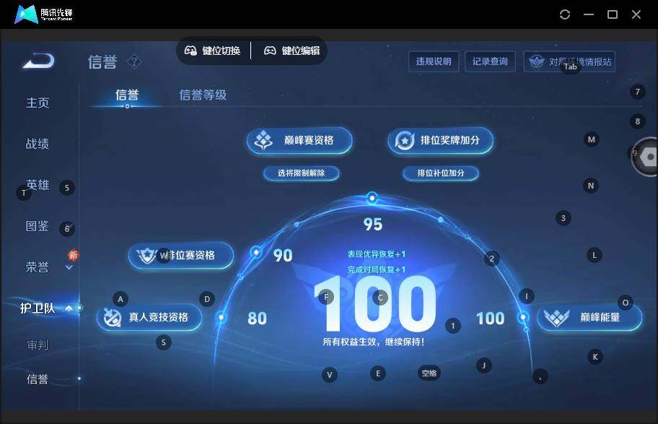Click the refresh icon in the title bar

click(x=565, y=14)
